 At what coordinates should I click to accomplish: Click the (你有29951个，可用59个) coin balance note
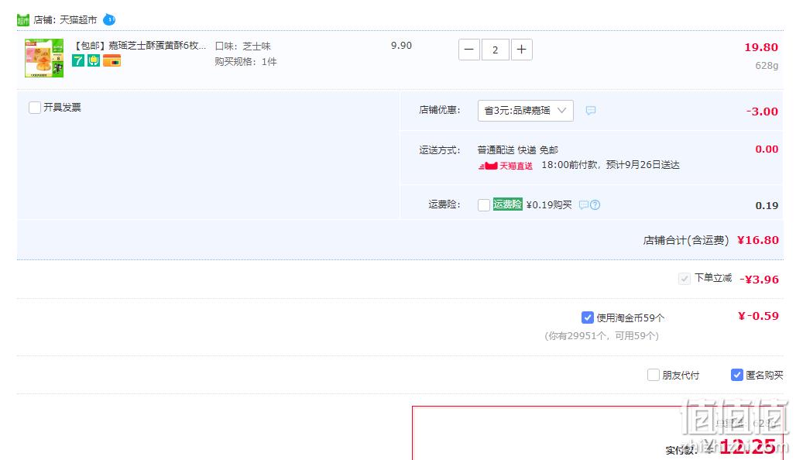point(602,335)
